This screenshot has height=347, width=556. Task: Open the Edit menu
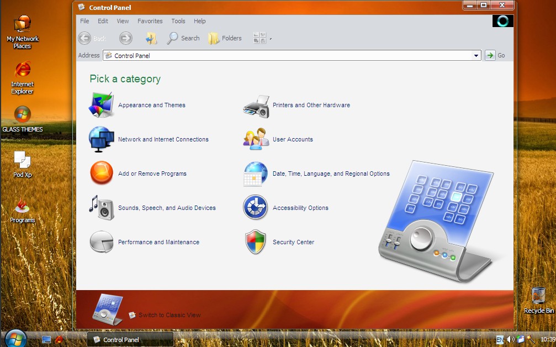click(103, 21)
